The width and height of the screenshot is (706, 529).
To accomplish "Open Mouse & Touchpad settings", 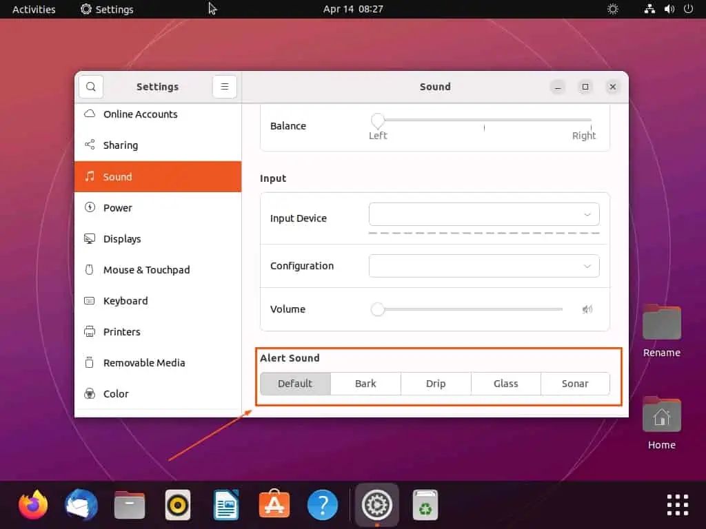I will click(x=158, y=270).
